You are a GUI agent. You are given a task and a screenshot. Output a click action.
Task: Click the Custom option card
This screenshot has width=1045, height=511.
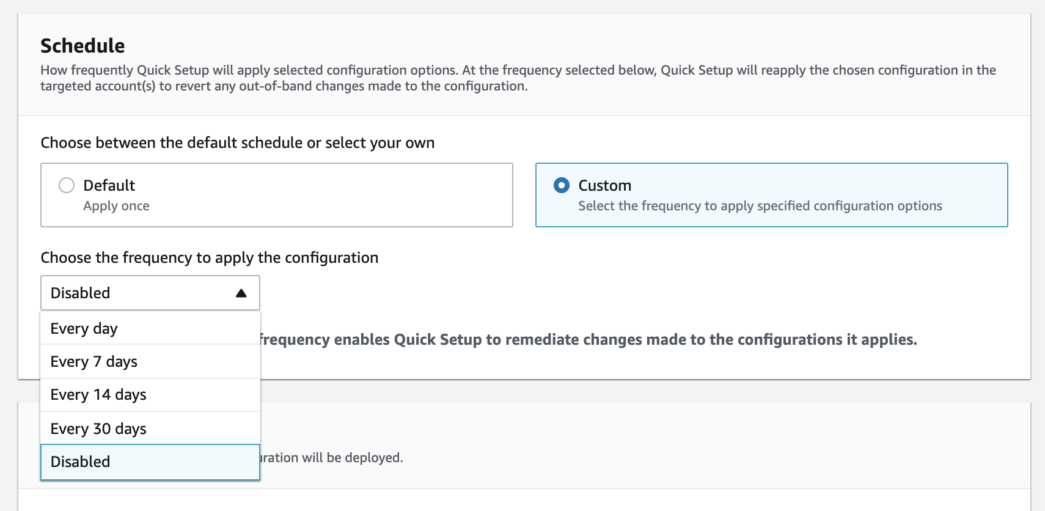[772, 194]
